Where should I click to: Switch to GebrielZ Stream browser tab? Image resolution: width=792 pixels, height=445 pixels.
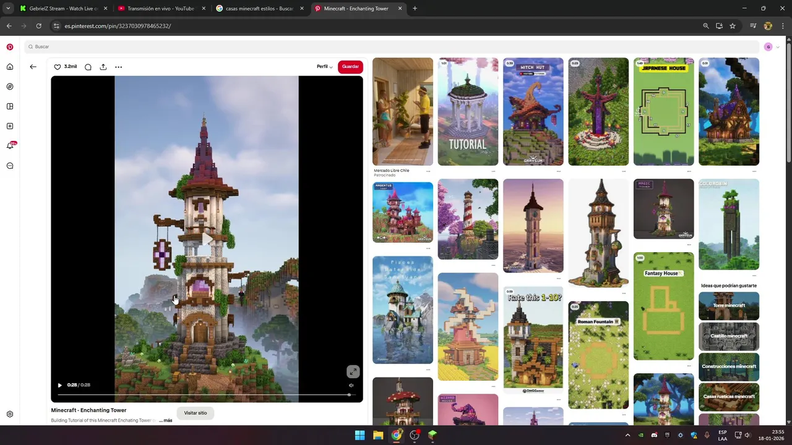[63, 9]
